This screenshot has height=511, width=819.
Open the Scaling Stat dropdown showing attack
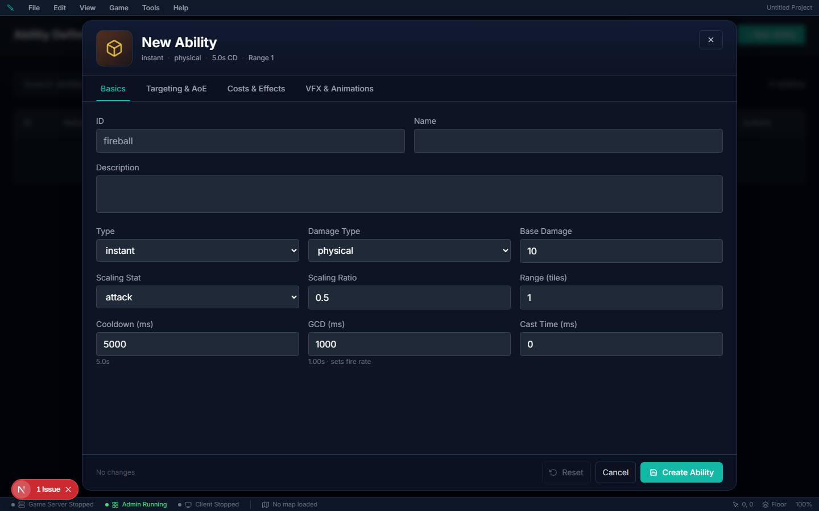pos(197,297)
